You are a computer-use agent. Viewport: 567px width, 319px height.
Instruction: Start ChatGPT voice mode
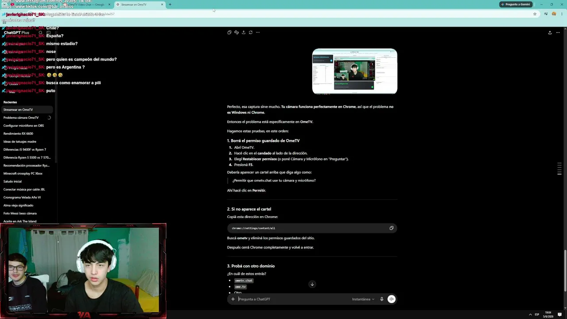pyautogui.click(x=391, y=299)
